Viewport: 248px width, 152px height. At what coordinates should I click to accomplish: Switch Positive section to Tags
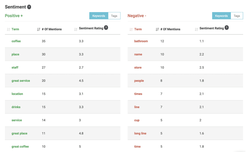tap(114, 16)
